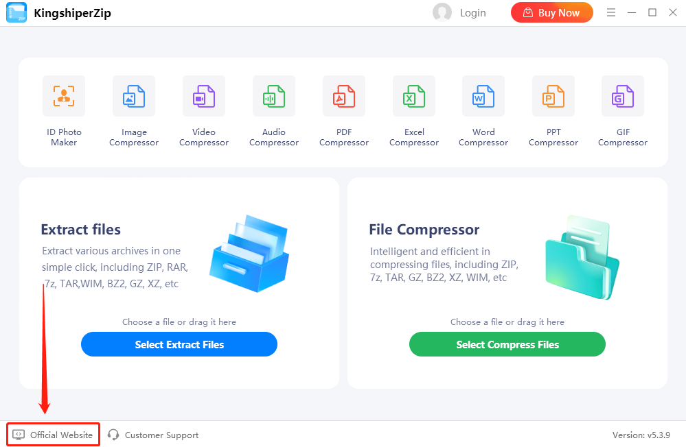
Task: Click 'Choose a file or drag it here' under Extract files
Action: pos(179,322)
